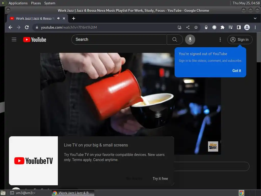Click the search magnifier button
The image size is (261, 196).
175,40
